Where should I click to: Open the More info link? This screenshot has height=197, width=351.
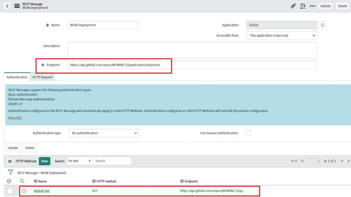click(x=15, y=118)
